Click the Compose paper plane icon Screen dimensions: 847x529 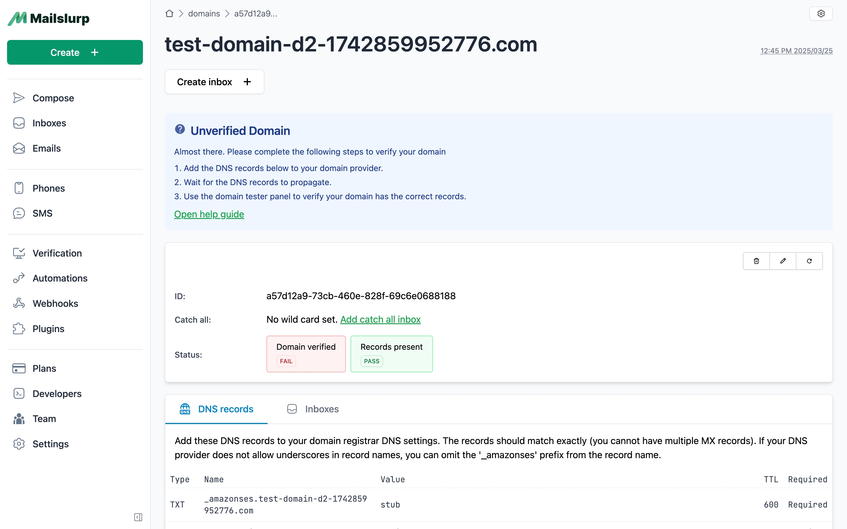click(19, 98)
